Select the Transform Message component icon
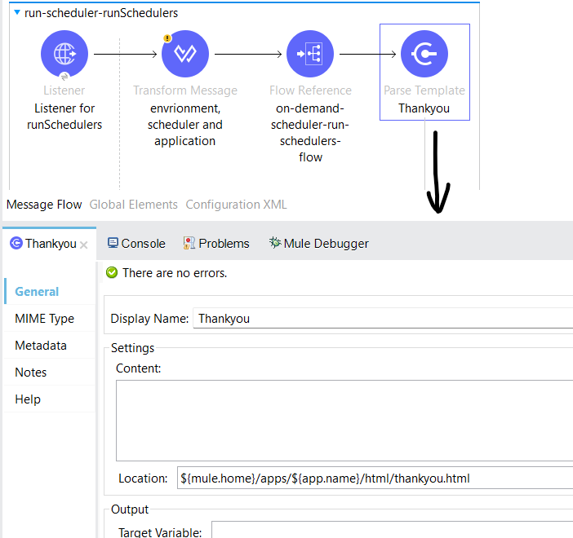The image size is (573, 538). tap(185, 54)
